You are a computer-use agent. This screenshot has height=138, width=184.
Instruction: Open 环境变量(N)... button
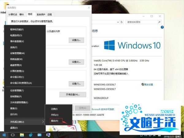point(73,95)
